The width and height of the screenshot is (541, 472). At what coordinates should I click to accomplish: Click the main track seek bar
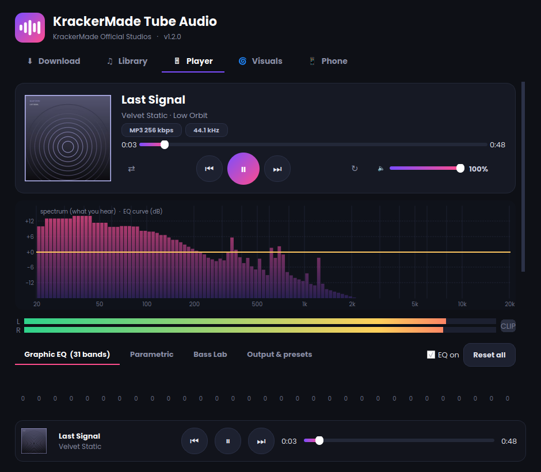[313, 144]
